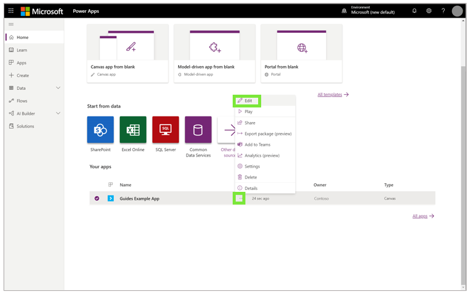Expand the Data section chevron
The image size is (469, 292).
[58, 88]
